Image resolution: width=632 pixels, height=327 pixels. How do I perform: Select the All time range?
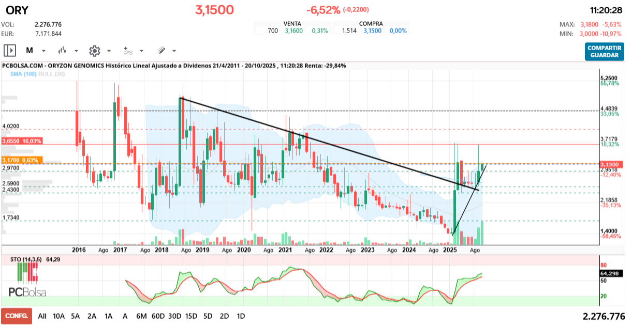(x=42, y=316)
